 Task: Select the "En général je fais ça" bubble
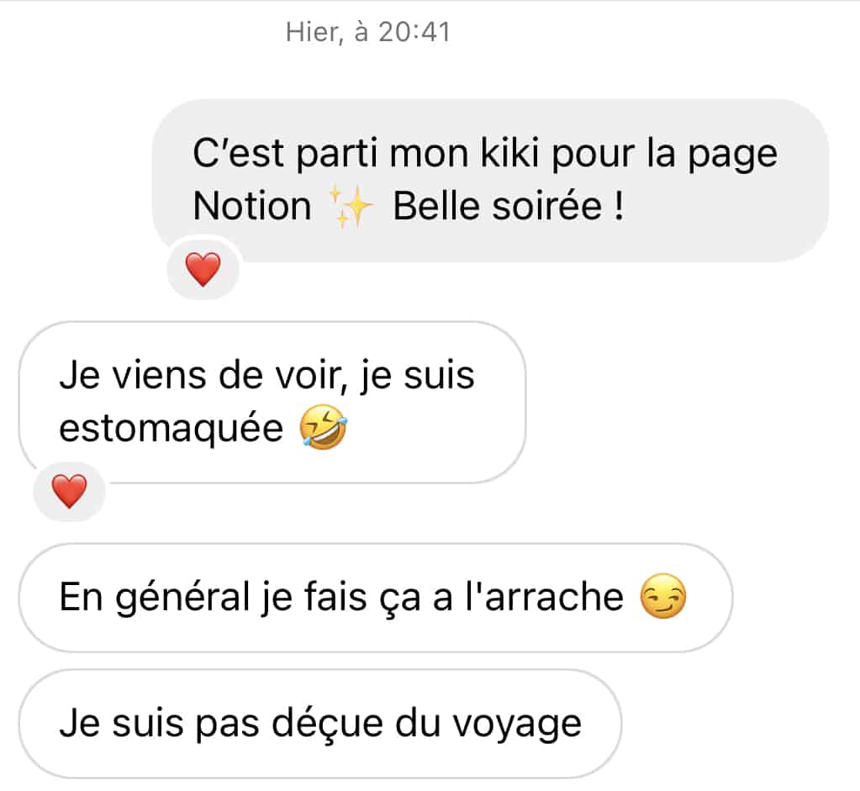(376, 598)
